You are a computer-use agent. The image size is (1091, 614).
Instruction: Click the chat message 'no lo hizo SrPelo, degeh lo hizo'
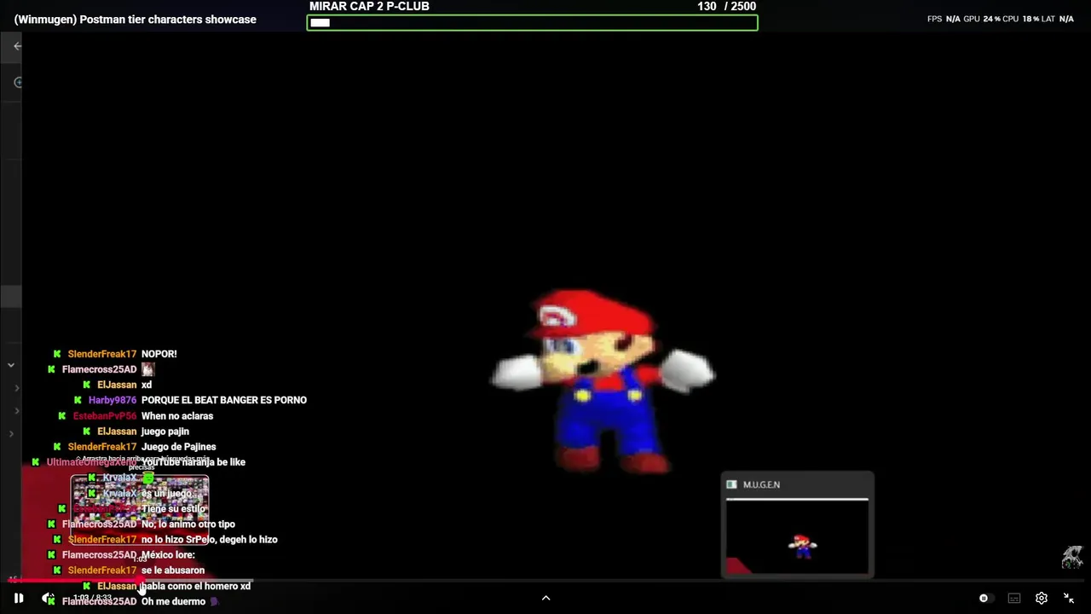click(210, 540)
